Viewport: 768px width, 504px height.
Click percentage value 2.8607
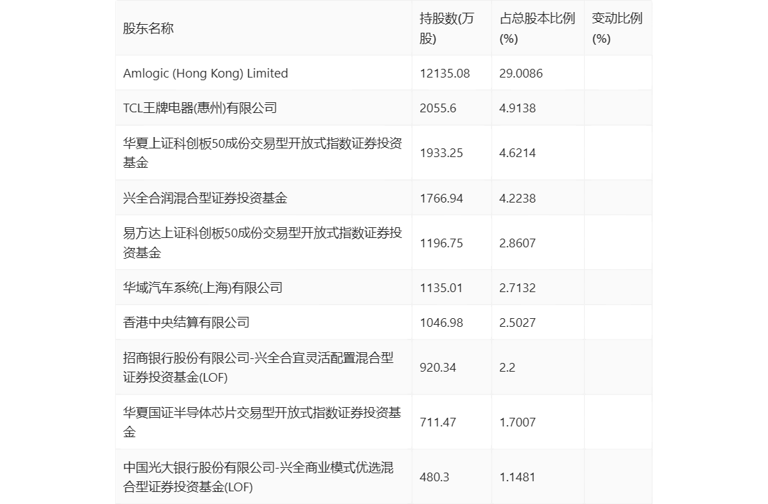517,243
